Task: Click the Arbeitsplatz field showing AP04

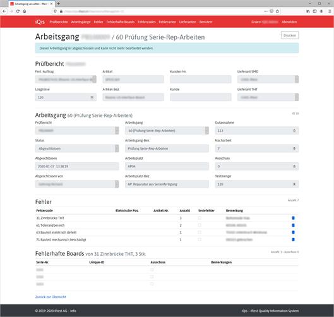Action: [167, 166]
